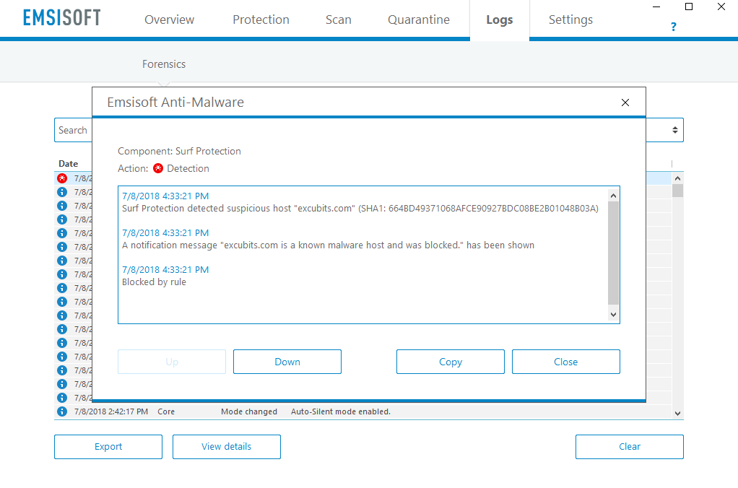The height and width of the screenshot is (488, 738).
Task: Go to the Quarantine tab
Action: click(x=418, y=19)
